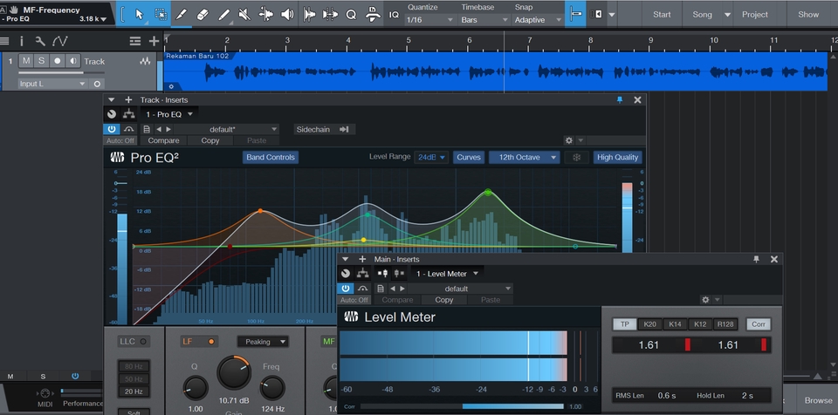The height and width of the screenshot is (415, 838).
Task: Toggle the LF band on/off
Action: pyautogui.click(x=211, y=342)
